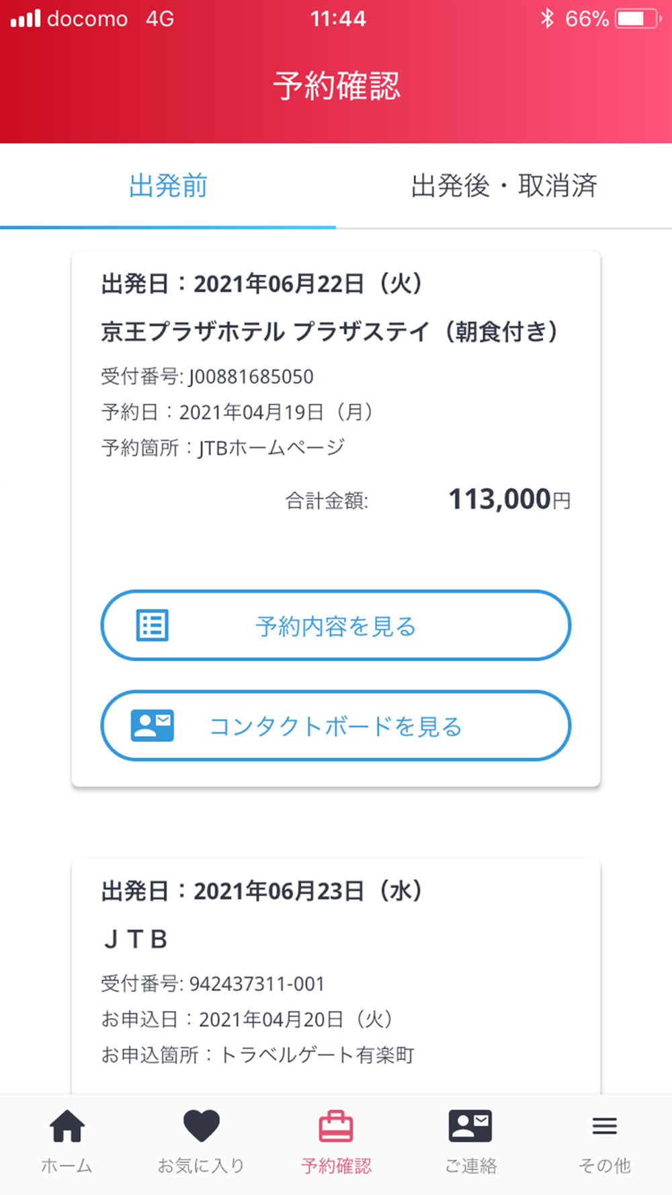Tap the 予約確認 page header title

(336, 86)
